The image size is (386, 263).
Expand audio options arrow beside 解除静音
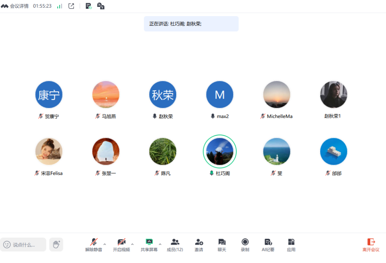point(105,244)
